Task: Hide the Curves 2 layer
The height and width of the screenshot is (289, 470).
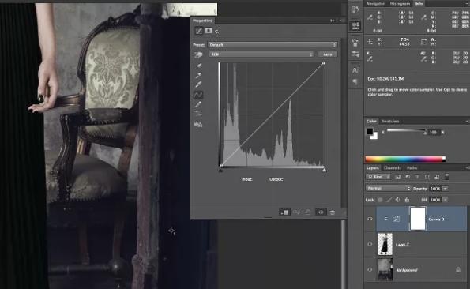Action: click(370, 219)
